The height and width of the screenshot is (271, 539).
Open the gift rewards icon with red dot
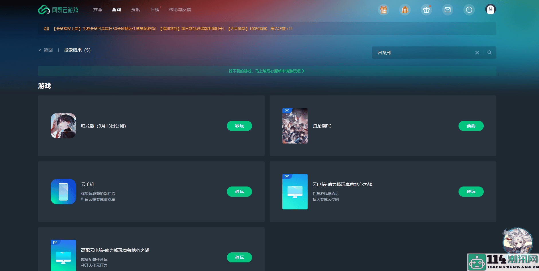[426, 10]
